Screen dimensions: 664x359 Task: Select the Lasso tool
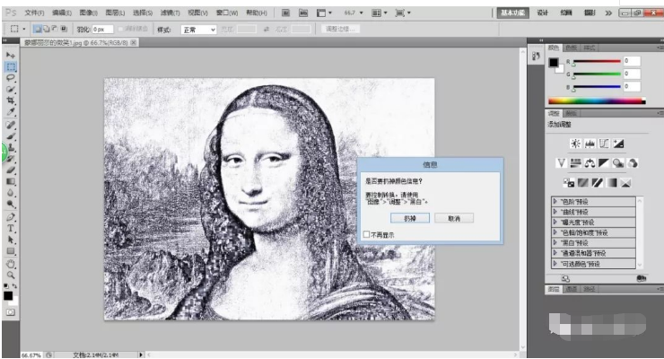point(11,78)
